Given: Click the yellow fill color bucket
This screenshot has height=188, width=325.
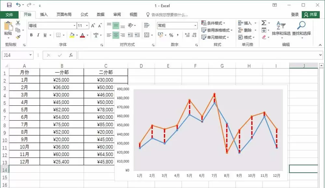Looking at the screenshot, I should point(72,35).
